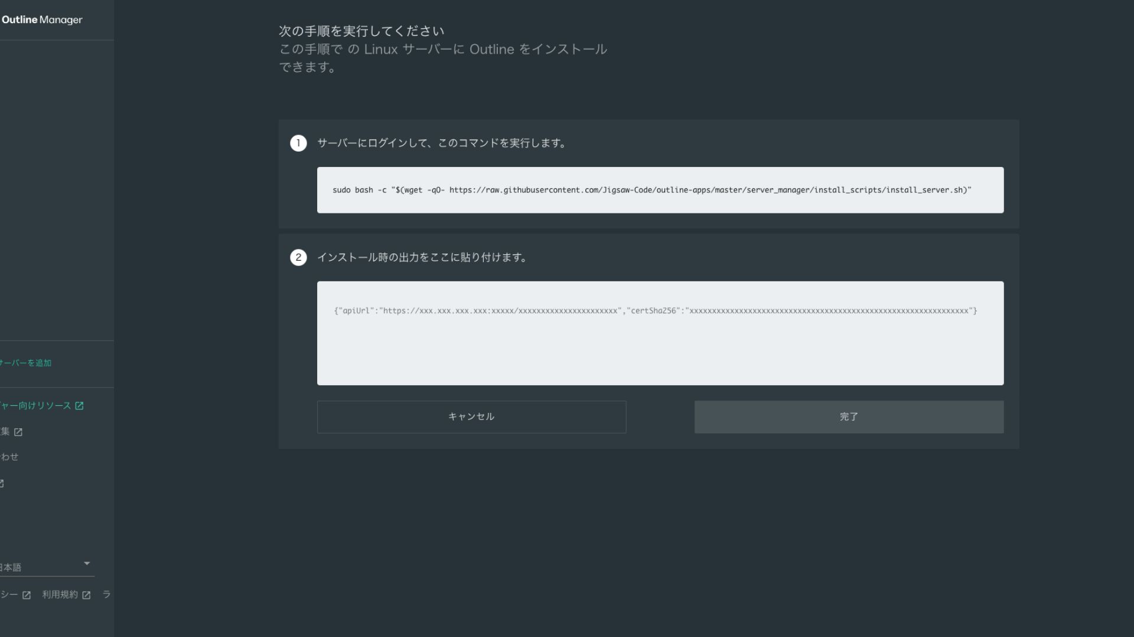Open the 利用規約 terms link
Screen dimensions: 1134x637
click(60, 595)
